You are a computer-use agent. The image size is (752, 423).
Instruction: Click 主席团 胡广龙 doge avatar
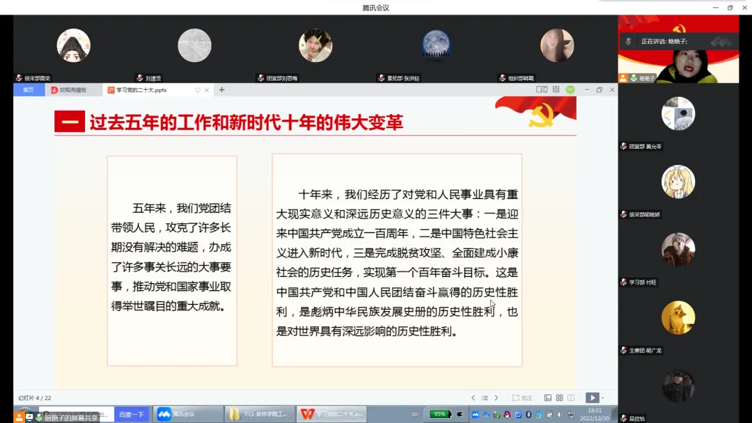[678, 318]
